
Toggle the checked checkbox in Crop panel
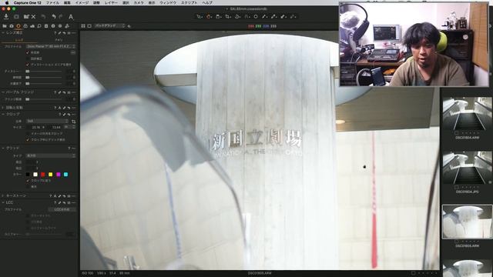coord(28,139)
